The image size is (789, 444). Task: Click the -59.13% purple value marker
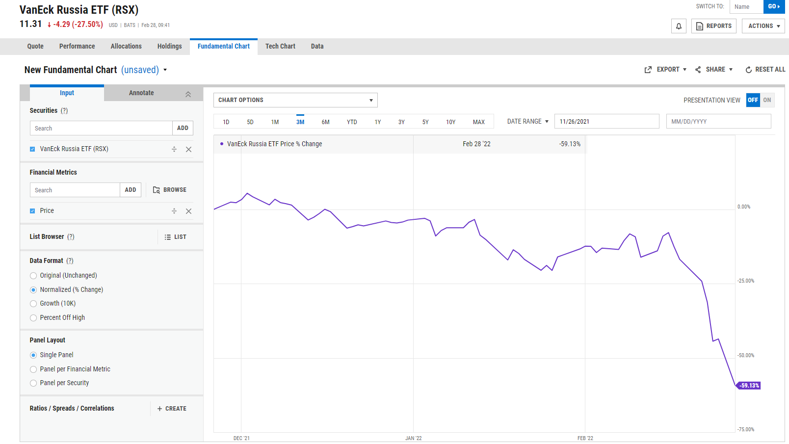749,386
